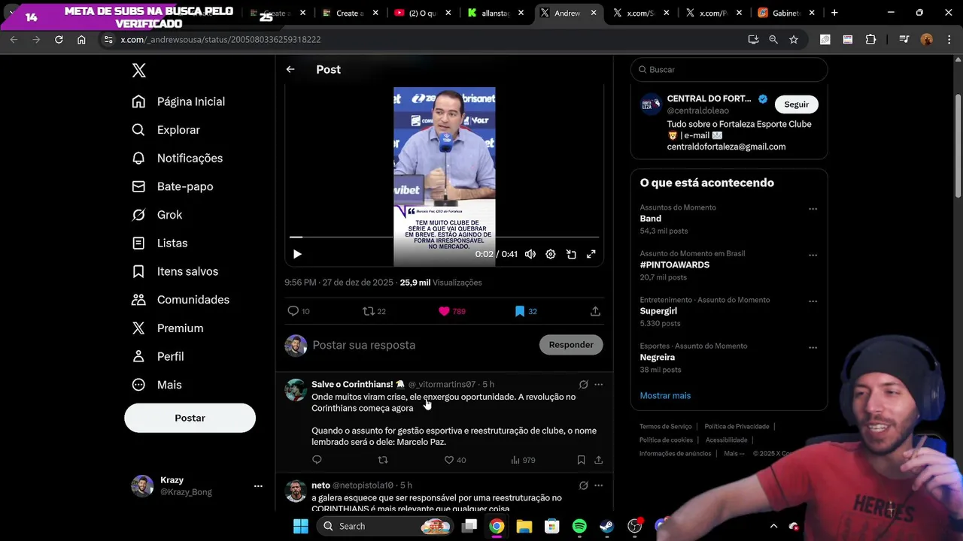Click Mostrar mais in trends
Screen dimensions: 963x541
point(665,396)
